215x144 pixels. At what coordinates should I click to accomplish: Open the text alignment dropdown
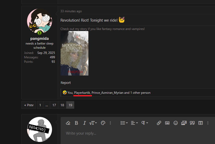coord(134,123)
